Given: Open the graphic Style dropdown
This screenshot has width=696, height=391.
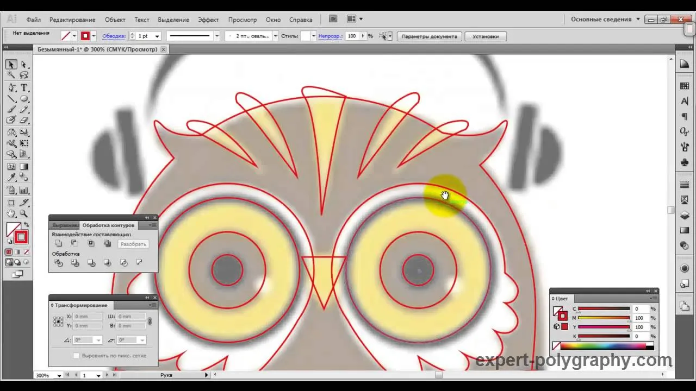Looking at the screenshot, I should point(313,36).
